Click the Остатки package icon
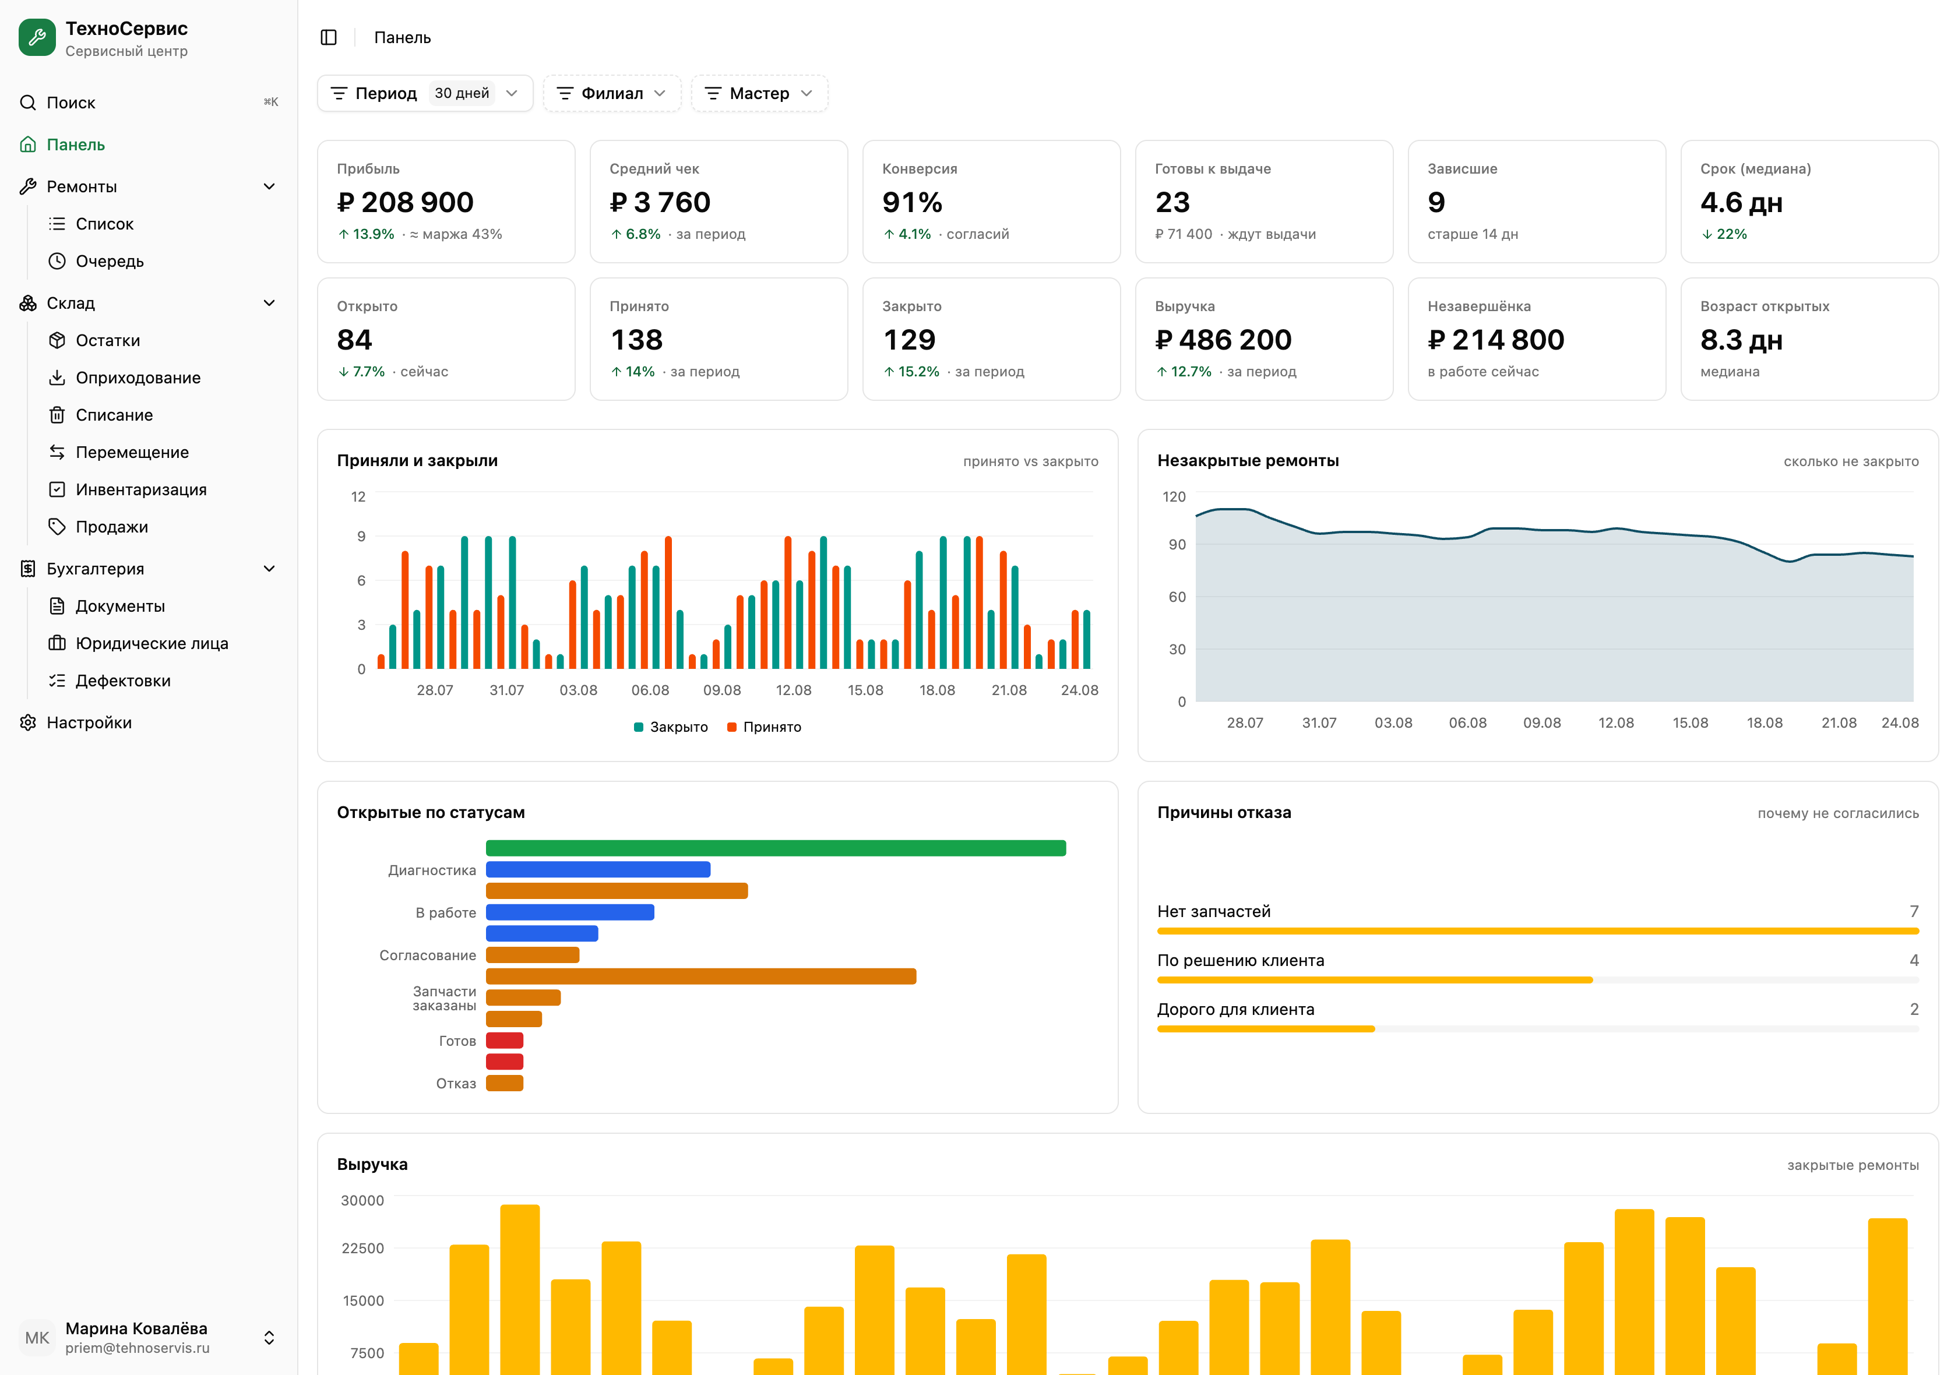Screen dimensions: 1958x1375 57,340
